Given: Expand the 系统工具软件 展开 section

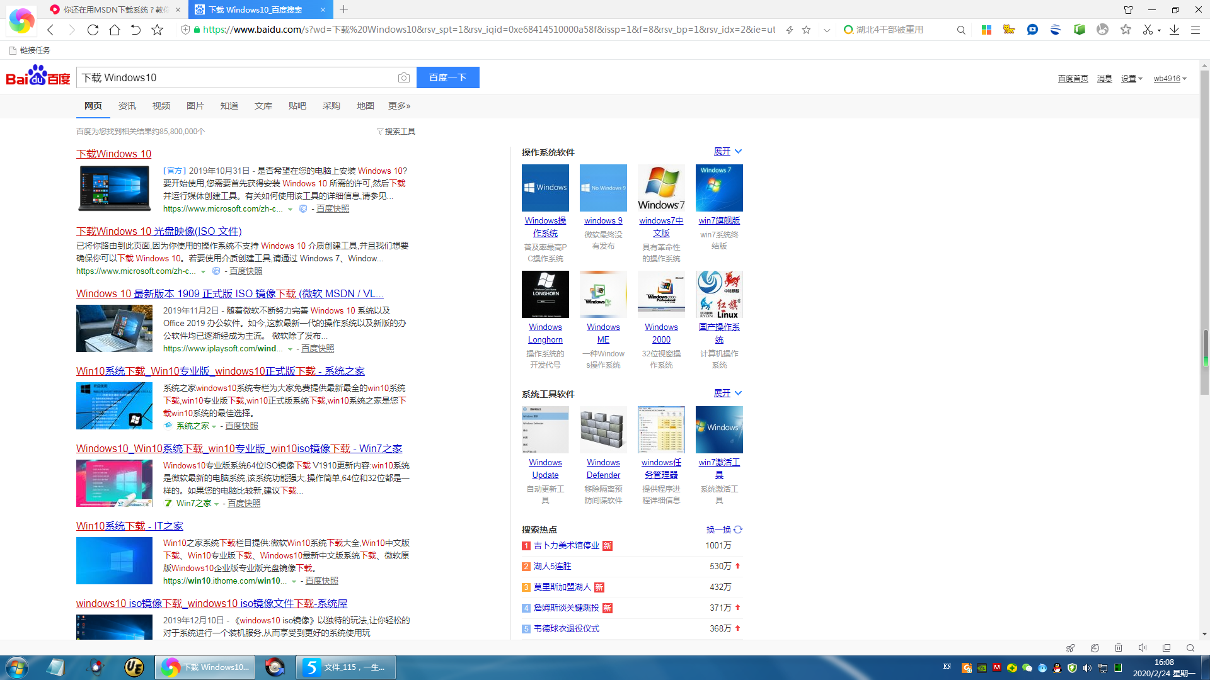Looking at the screenshot, I should (728, 393).
